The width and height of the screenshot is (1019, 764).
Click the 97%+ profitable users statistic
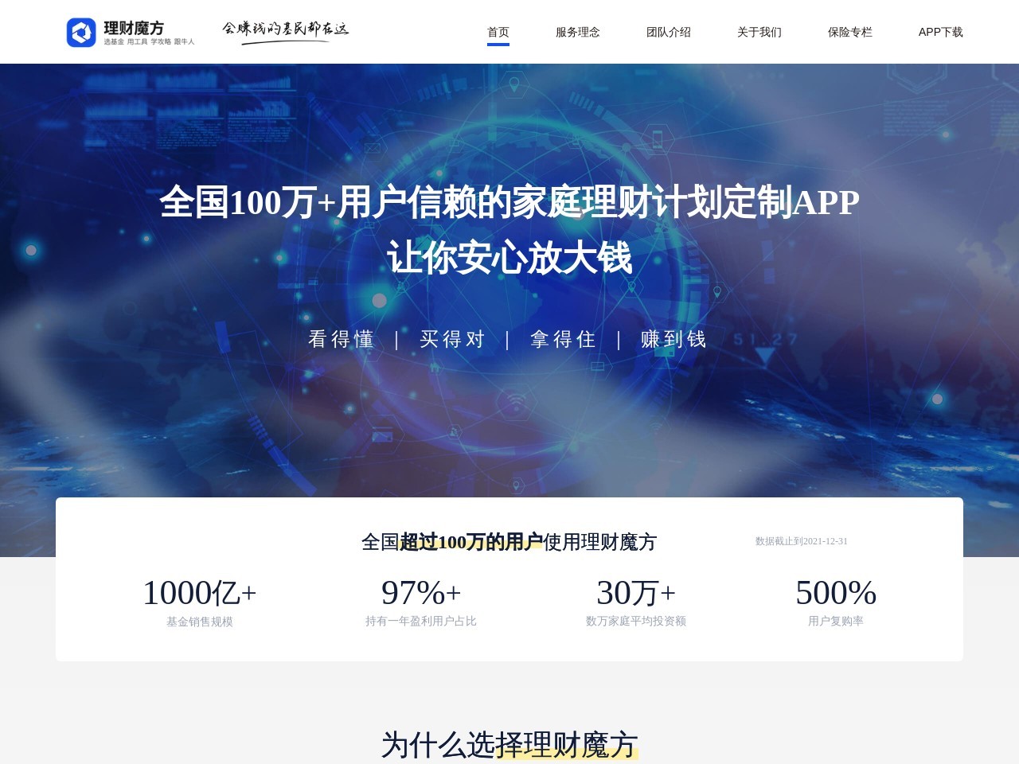tap(421, 592)
